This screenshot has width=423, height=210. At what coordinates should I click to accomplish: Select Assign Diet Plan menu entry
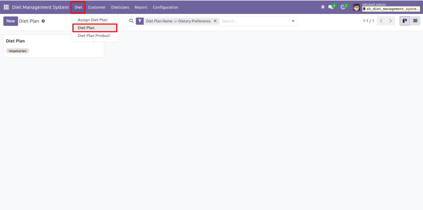[95, 20]
